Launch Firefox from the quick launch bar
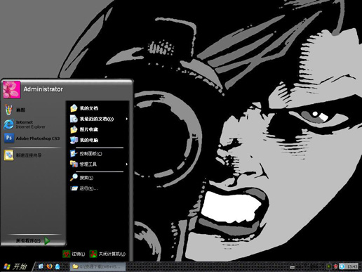 49,266
